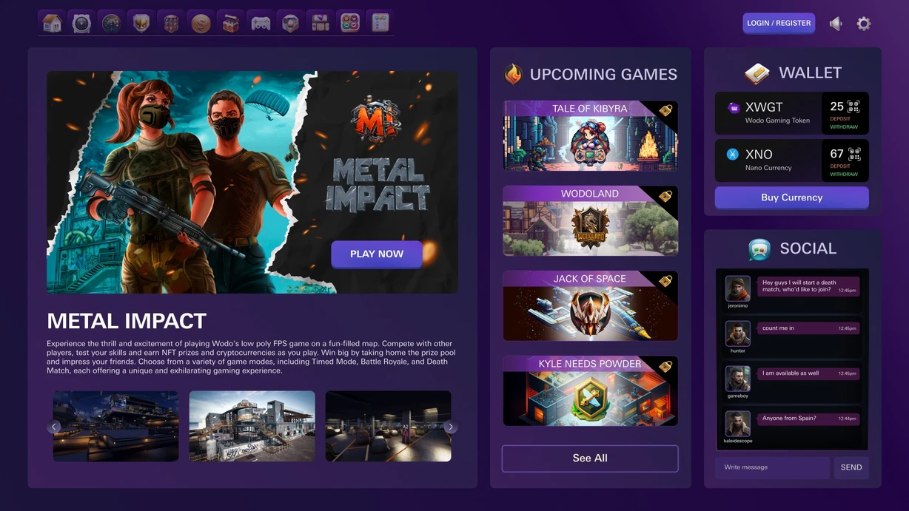Mute sound with the speaker icon
909x511 pixels.
[x=836, y=24]
